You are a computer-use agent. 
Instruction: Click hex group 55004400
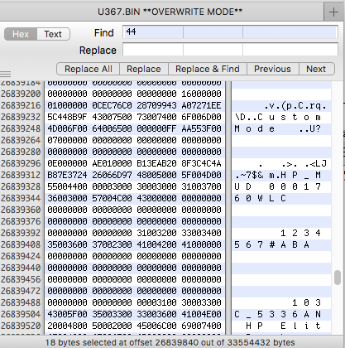(x=67, y=186)
